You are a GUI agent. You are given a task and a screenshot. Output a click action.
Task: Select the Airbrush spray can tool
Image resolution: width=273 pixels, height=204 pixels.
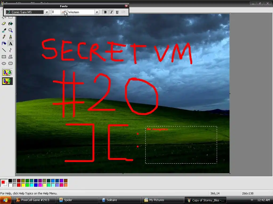[x=4, y=44]
